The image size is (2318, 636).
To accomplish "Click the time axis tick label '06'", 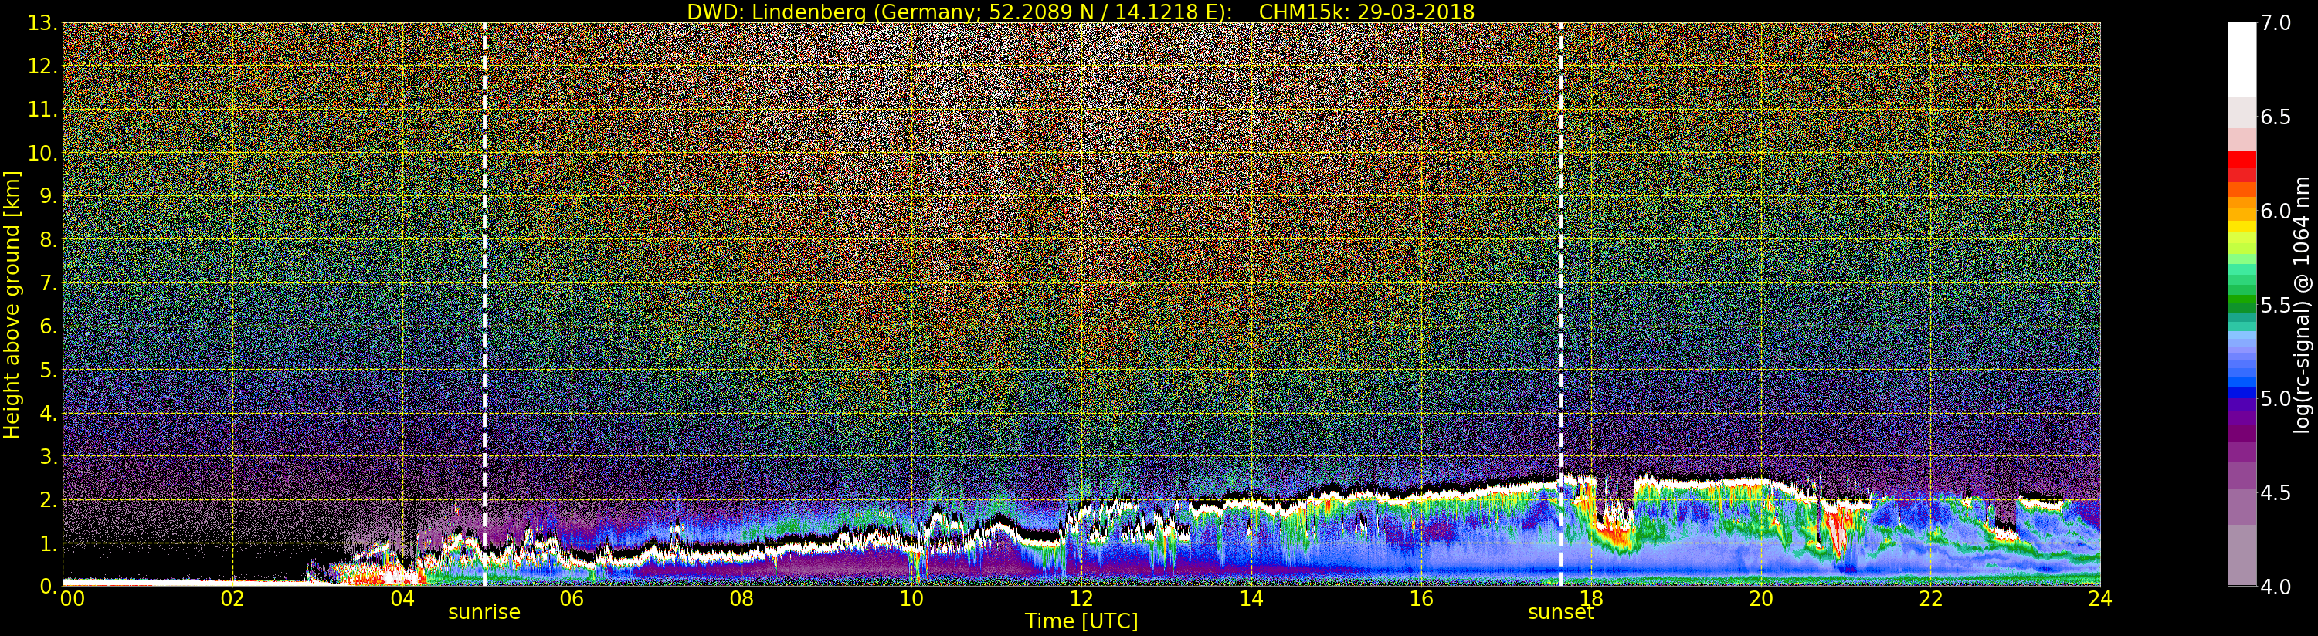I will click(x=572, y=598).
